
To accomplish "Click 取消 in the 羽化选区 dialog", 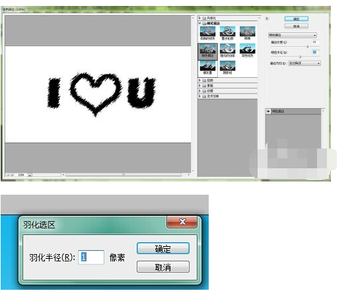I will 163,267.
